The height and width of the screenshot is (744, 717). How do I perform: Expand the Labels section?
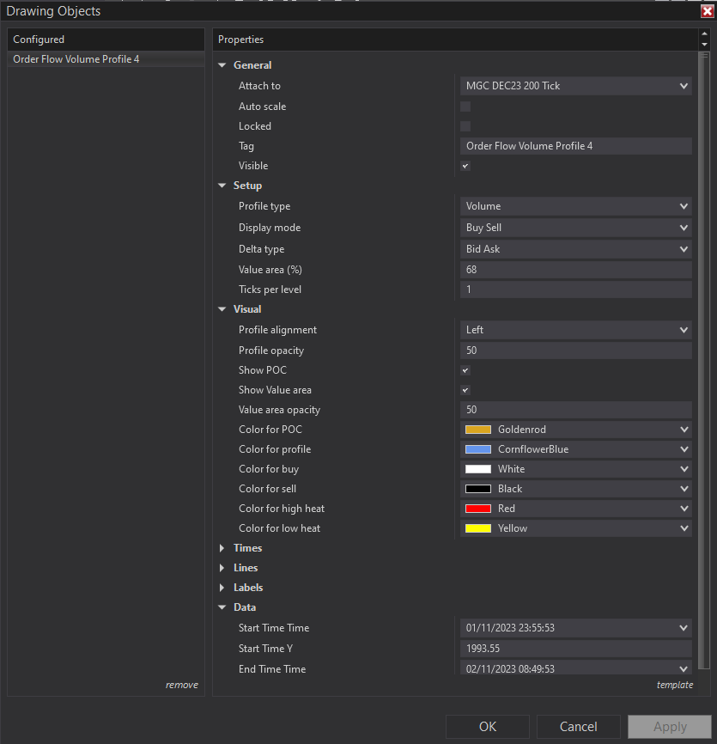tap(222, 588)
